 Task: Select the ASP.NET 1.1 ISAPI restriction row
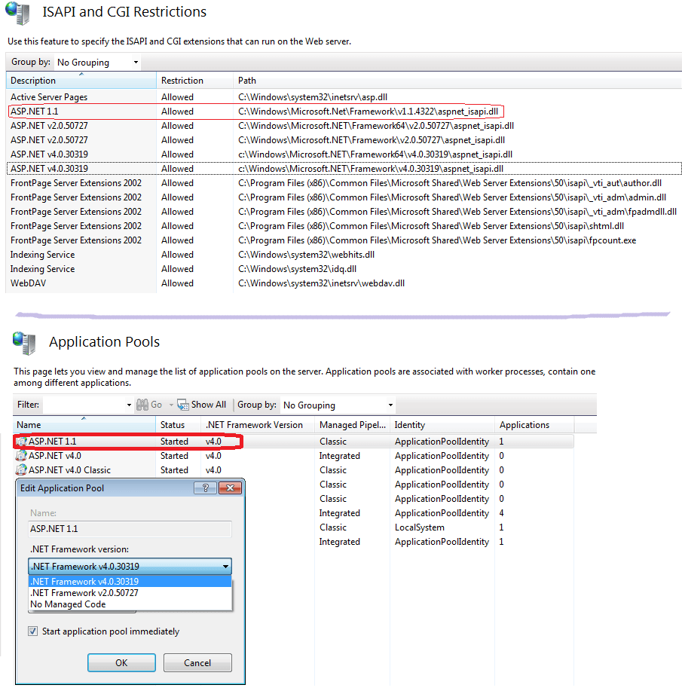[344, 112]
